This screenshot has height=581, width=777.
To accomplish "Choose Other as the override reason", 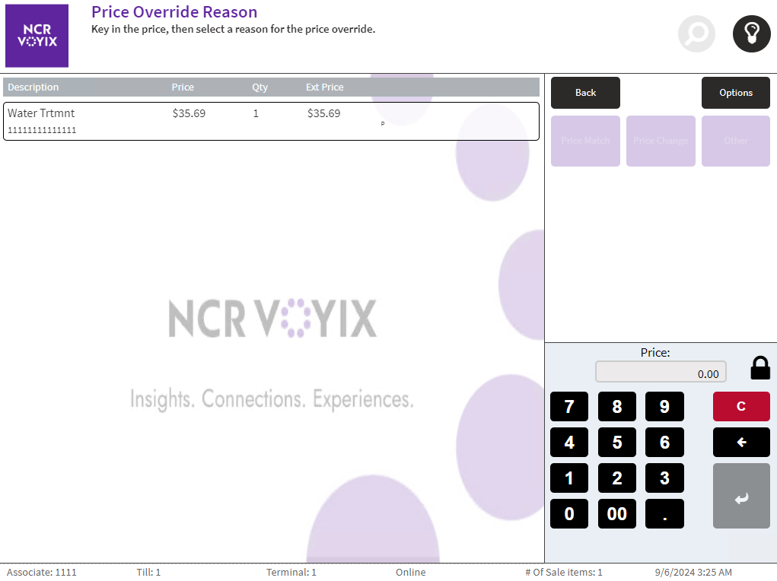I will coord(735,141).
